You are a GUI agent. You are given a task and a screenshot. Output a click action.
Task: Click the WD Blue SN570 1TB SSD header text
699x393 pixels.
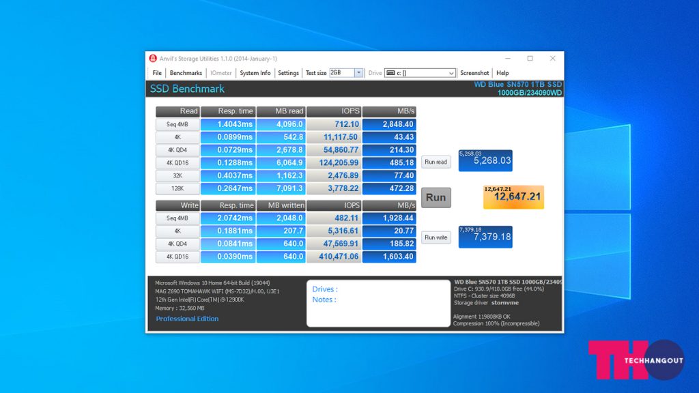517,84
